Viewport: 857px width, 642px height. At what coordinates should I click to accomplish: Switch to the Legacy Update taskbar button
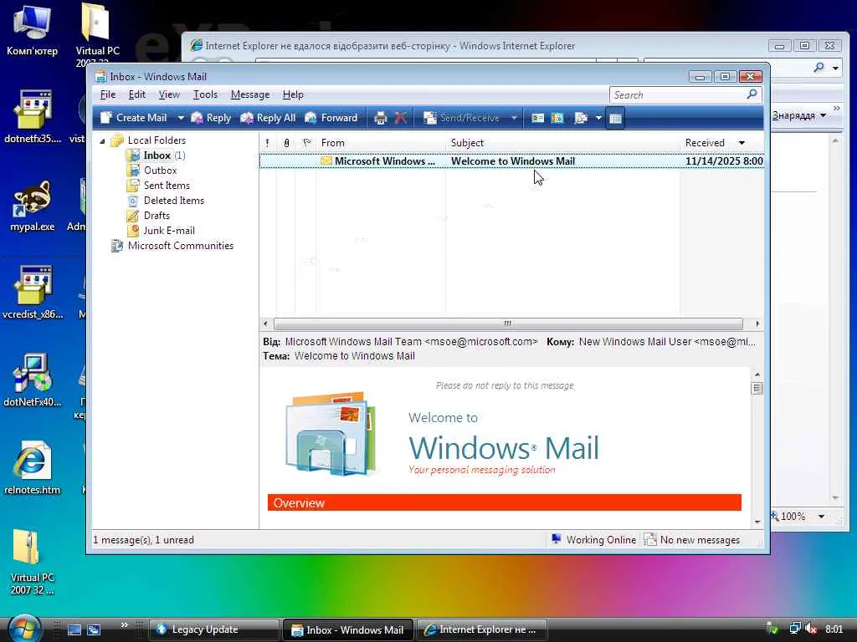(x=213, y=629)
